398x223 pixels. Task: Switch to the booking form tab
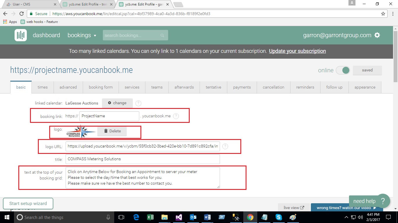(x=101, y=87)
